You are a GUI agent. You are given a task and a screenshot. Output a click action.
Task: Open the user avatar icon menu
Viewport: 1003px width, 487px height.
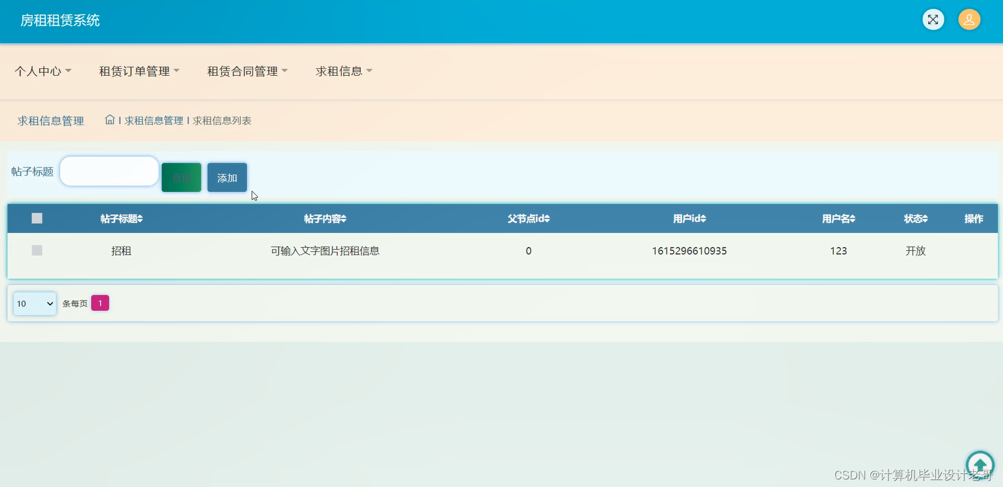tap(969, 20)
